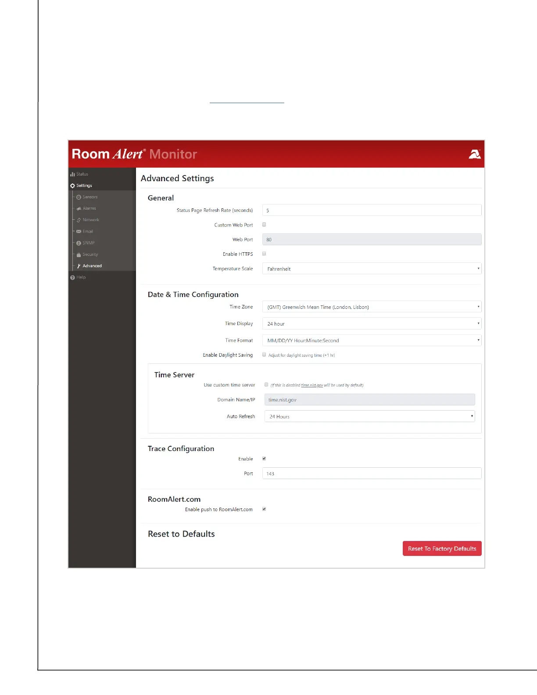
Task: Click the Advanced Settings heading
Action: pyautogui.click(x=177, y=179)
